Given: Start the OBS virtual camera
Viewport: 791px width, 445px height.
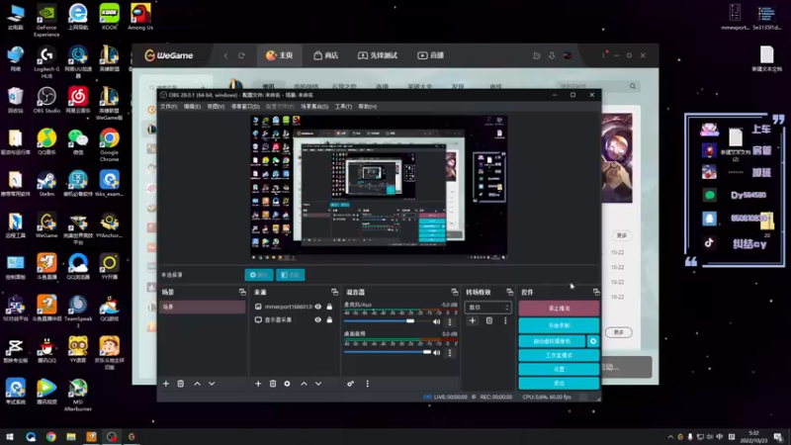Looking at the screenshot, I should 552,341.
